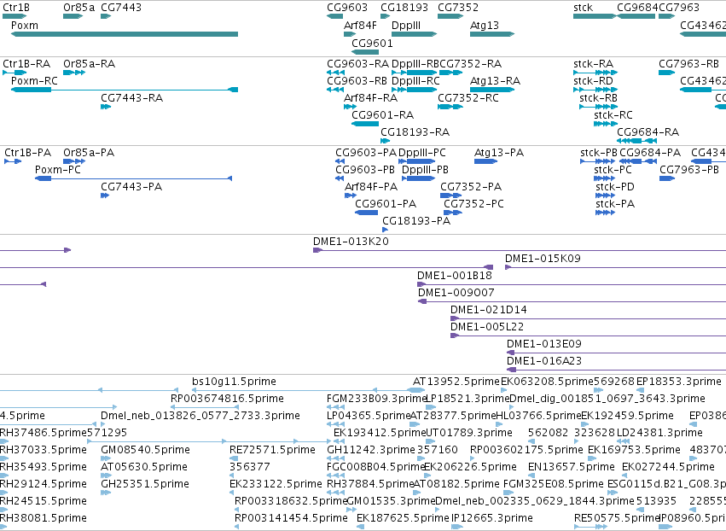Open the IP12665.3prime EST label
Image resolution: width=726 pixels, height=531 pixels.
pyautogui.click(x=492, y=519)
